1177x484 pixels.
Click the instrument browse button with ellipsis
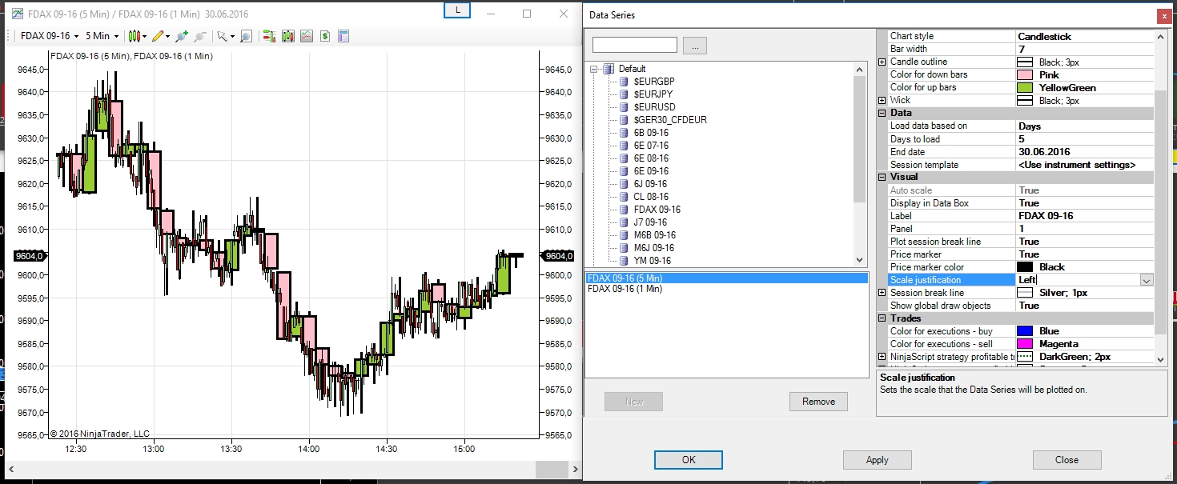tap(695, 46)
